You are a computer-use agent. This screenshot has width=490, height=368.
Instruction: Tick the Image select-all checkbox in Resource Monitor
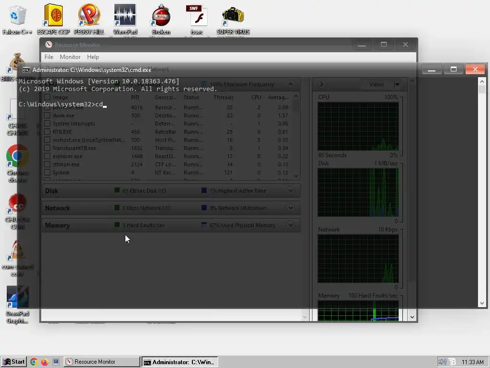[47, 97]
